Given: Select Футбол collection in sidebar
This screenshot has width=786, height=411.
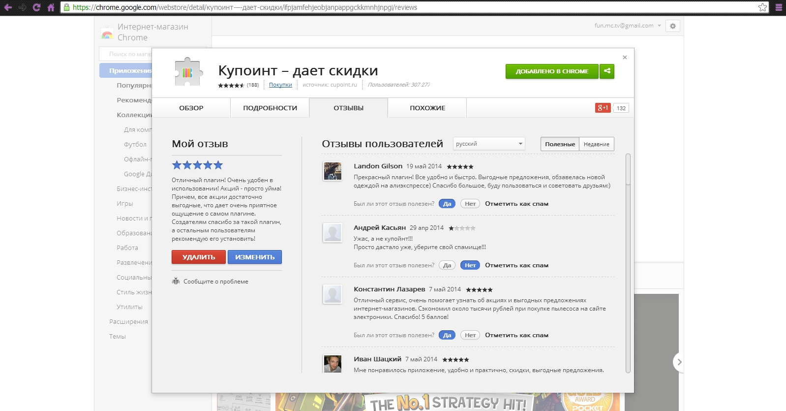Looking at the screenshot, I should point(135,144).
